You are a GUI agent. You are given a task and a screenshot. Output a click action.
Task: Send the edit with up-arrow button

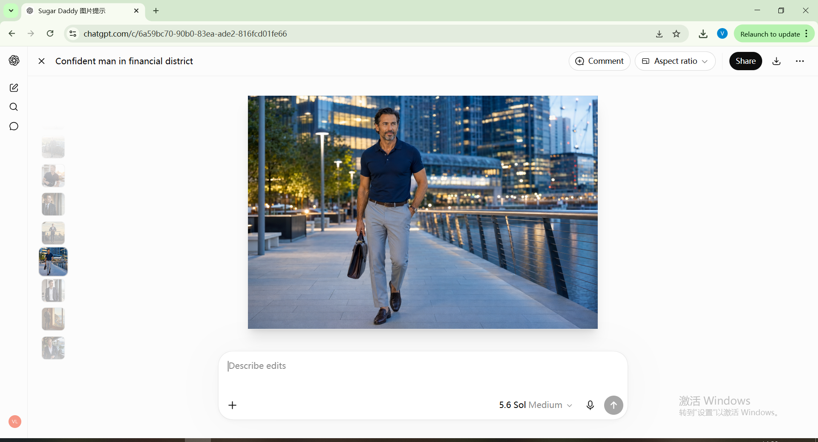613,405
